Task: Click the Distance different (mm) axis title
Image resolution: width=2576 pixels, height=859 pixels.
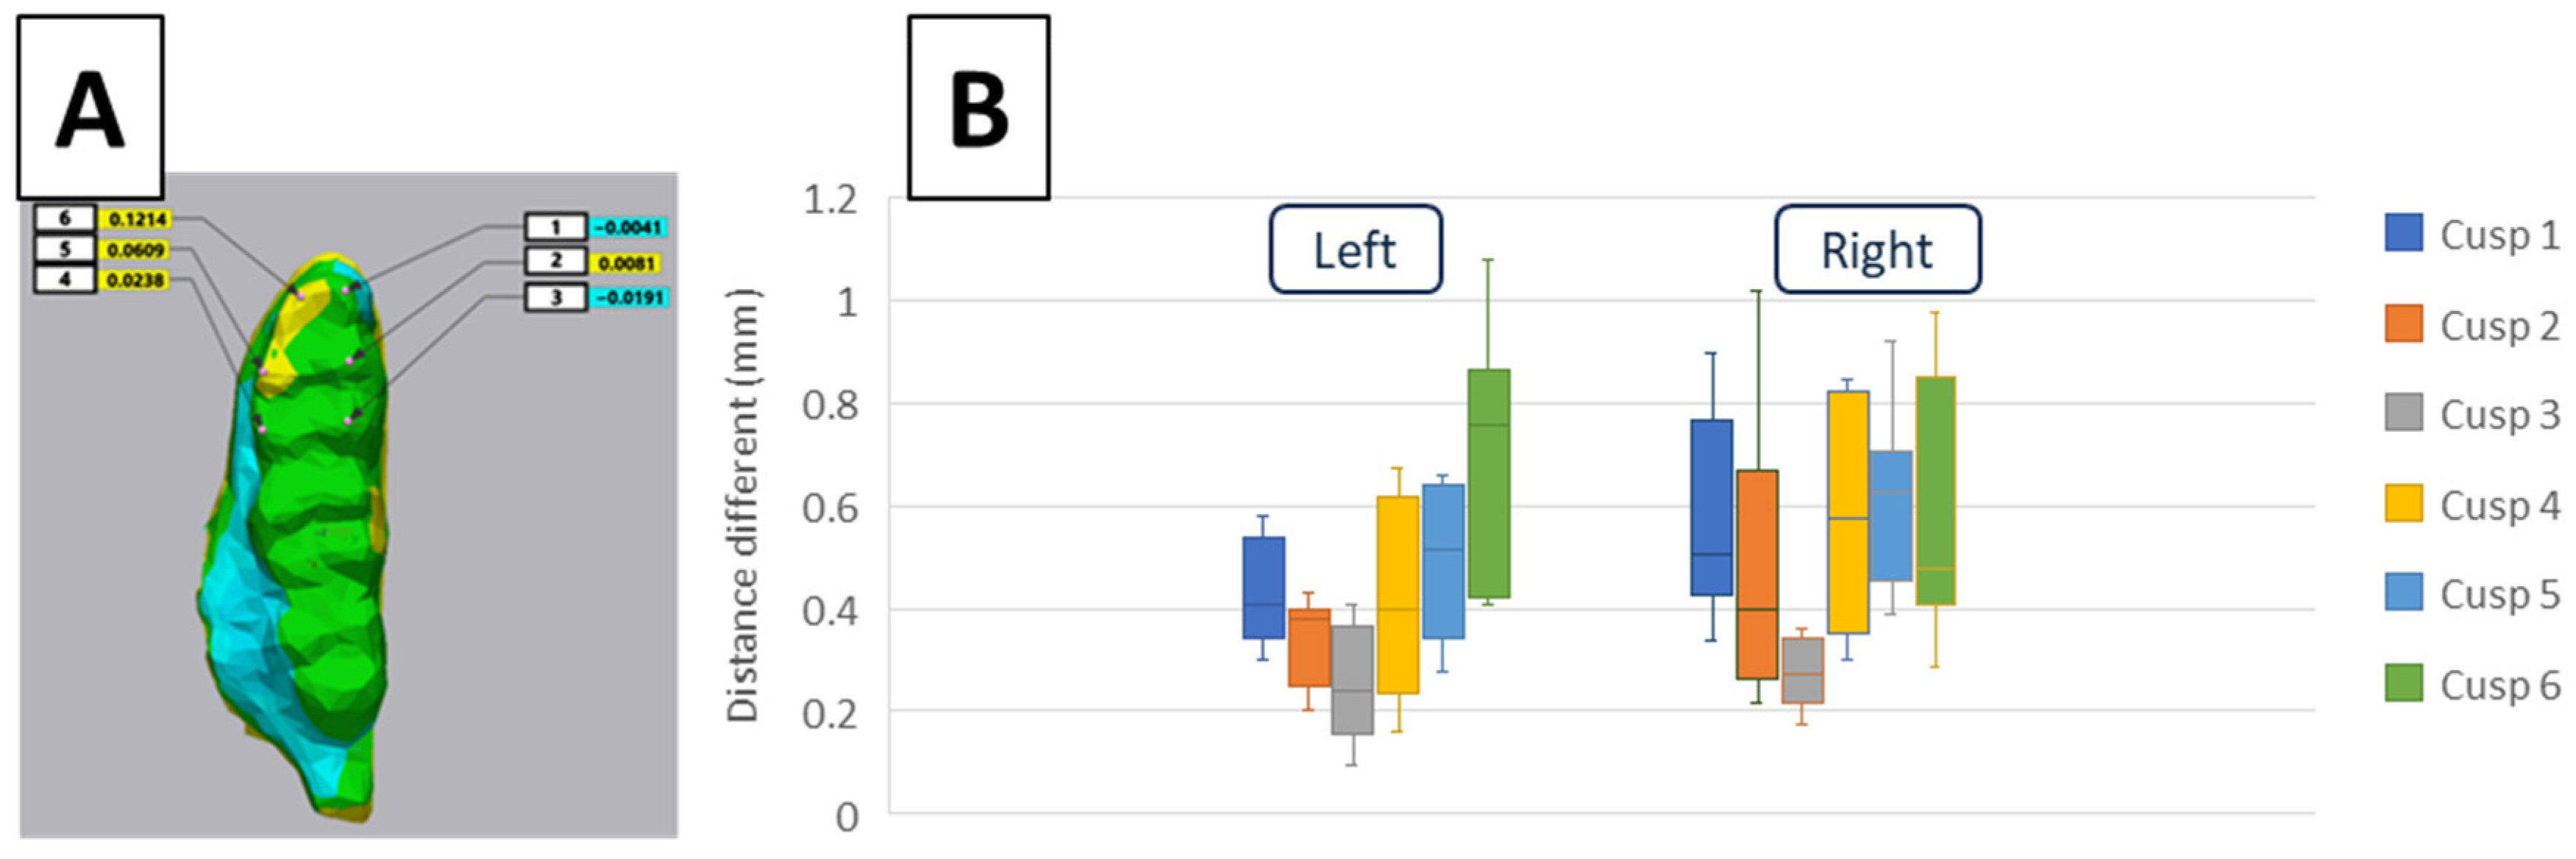Action: [x=743, y=505]
